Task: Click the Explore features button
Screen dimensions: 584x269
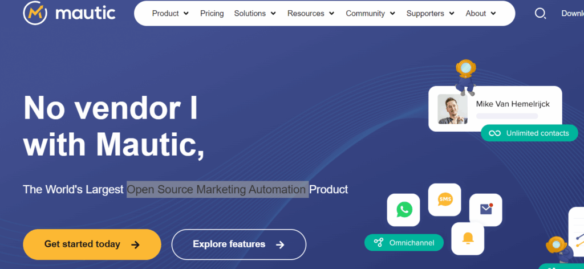Action: click(238, 244)
